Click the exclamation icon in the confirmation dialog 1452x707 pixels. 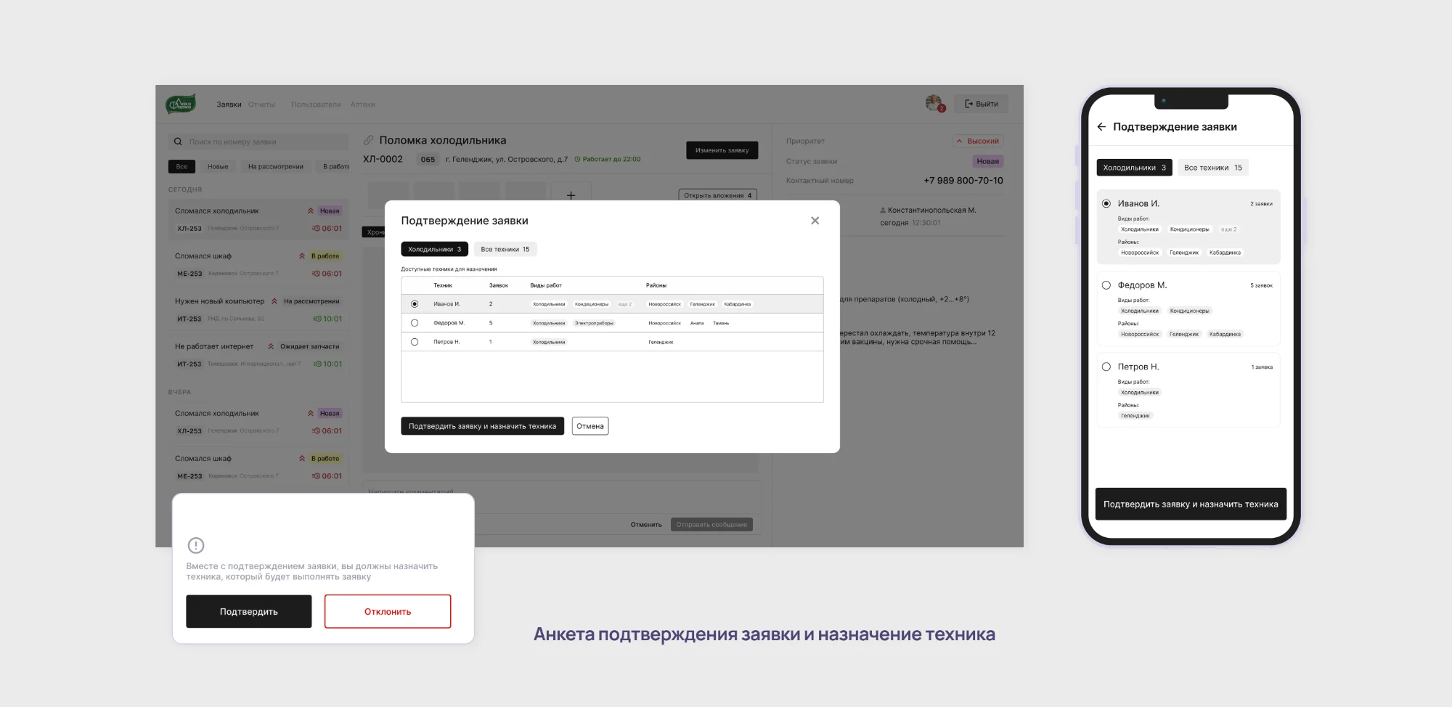point(196,546)
